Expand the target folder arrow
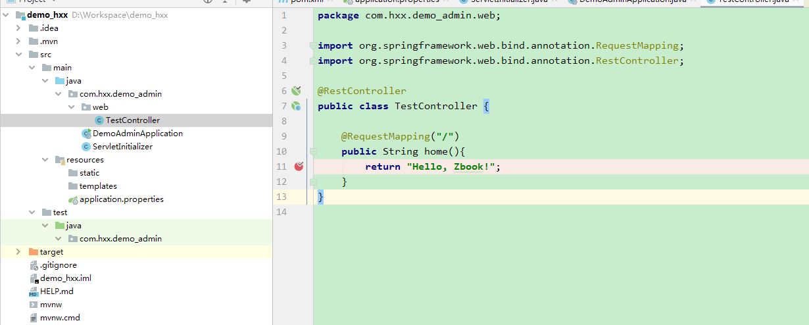 pos(20,252)
